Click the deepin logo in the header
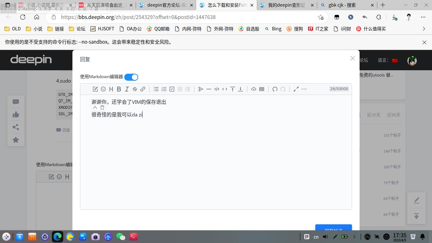Viewport: 432px width, 243px height. point(31,60)
